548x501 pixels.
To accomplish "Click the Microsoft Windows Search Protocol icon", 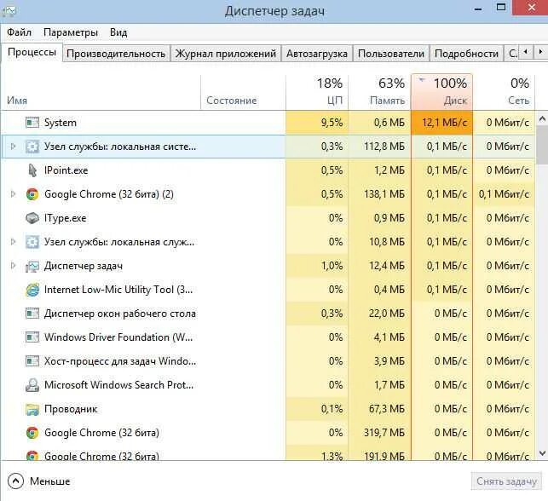I will [x=32, y=385].
